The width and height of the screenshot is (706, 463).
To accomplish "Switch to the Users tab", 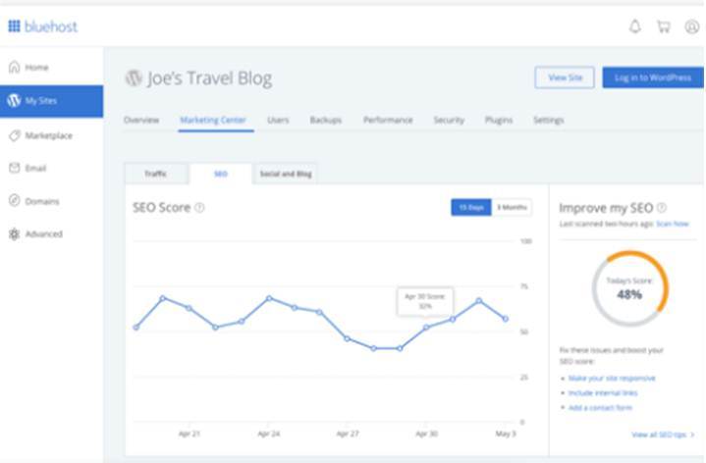I will [278, 120].
